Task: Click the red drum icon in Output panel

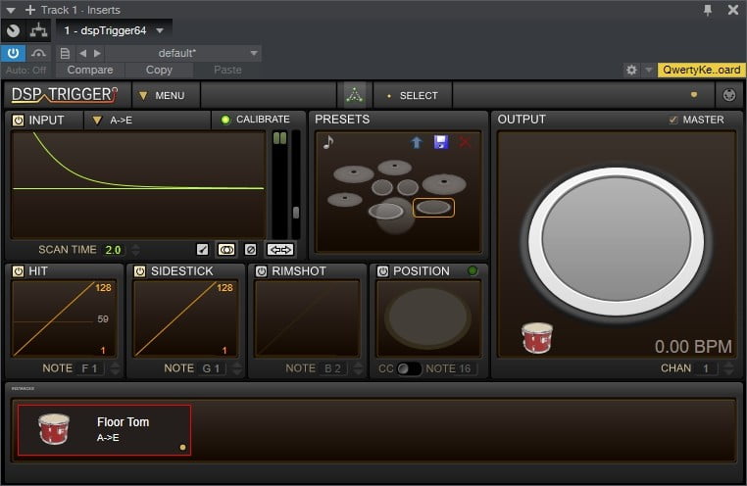Action: pos(536,337)
